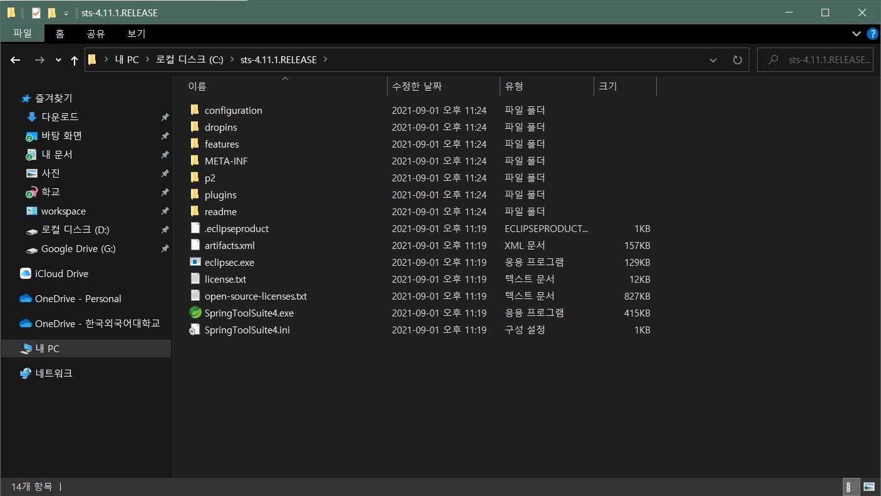Click the dropins folder icon
881x496 pixels.
pos(195,127)
